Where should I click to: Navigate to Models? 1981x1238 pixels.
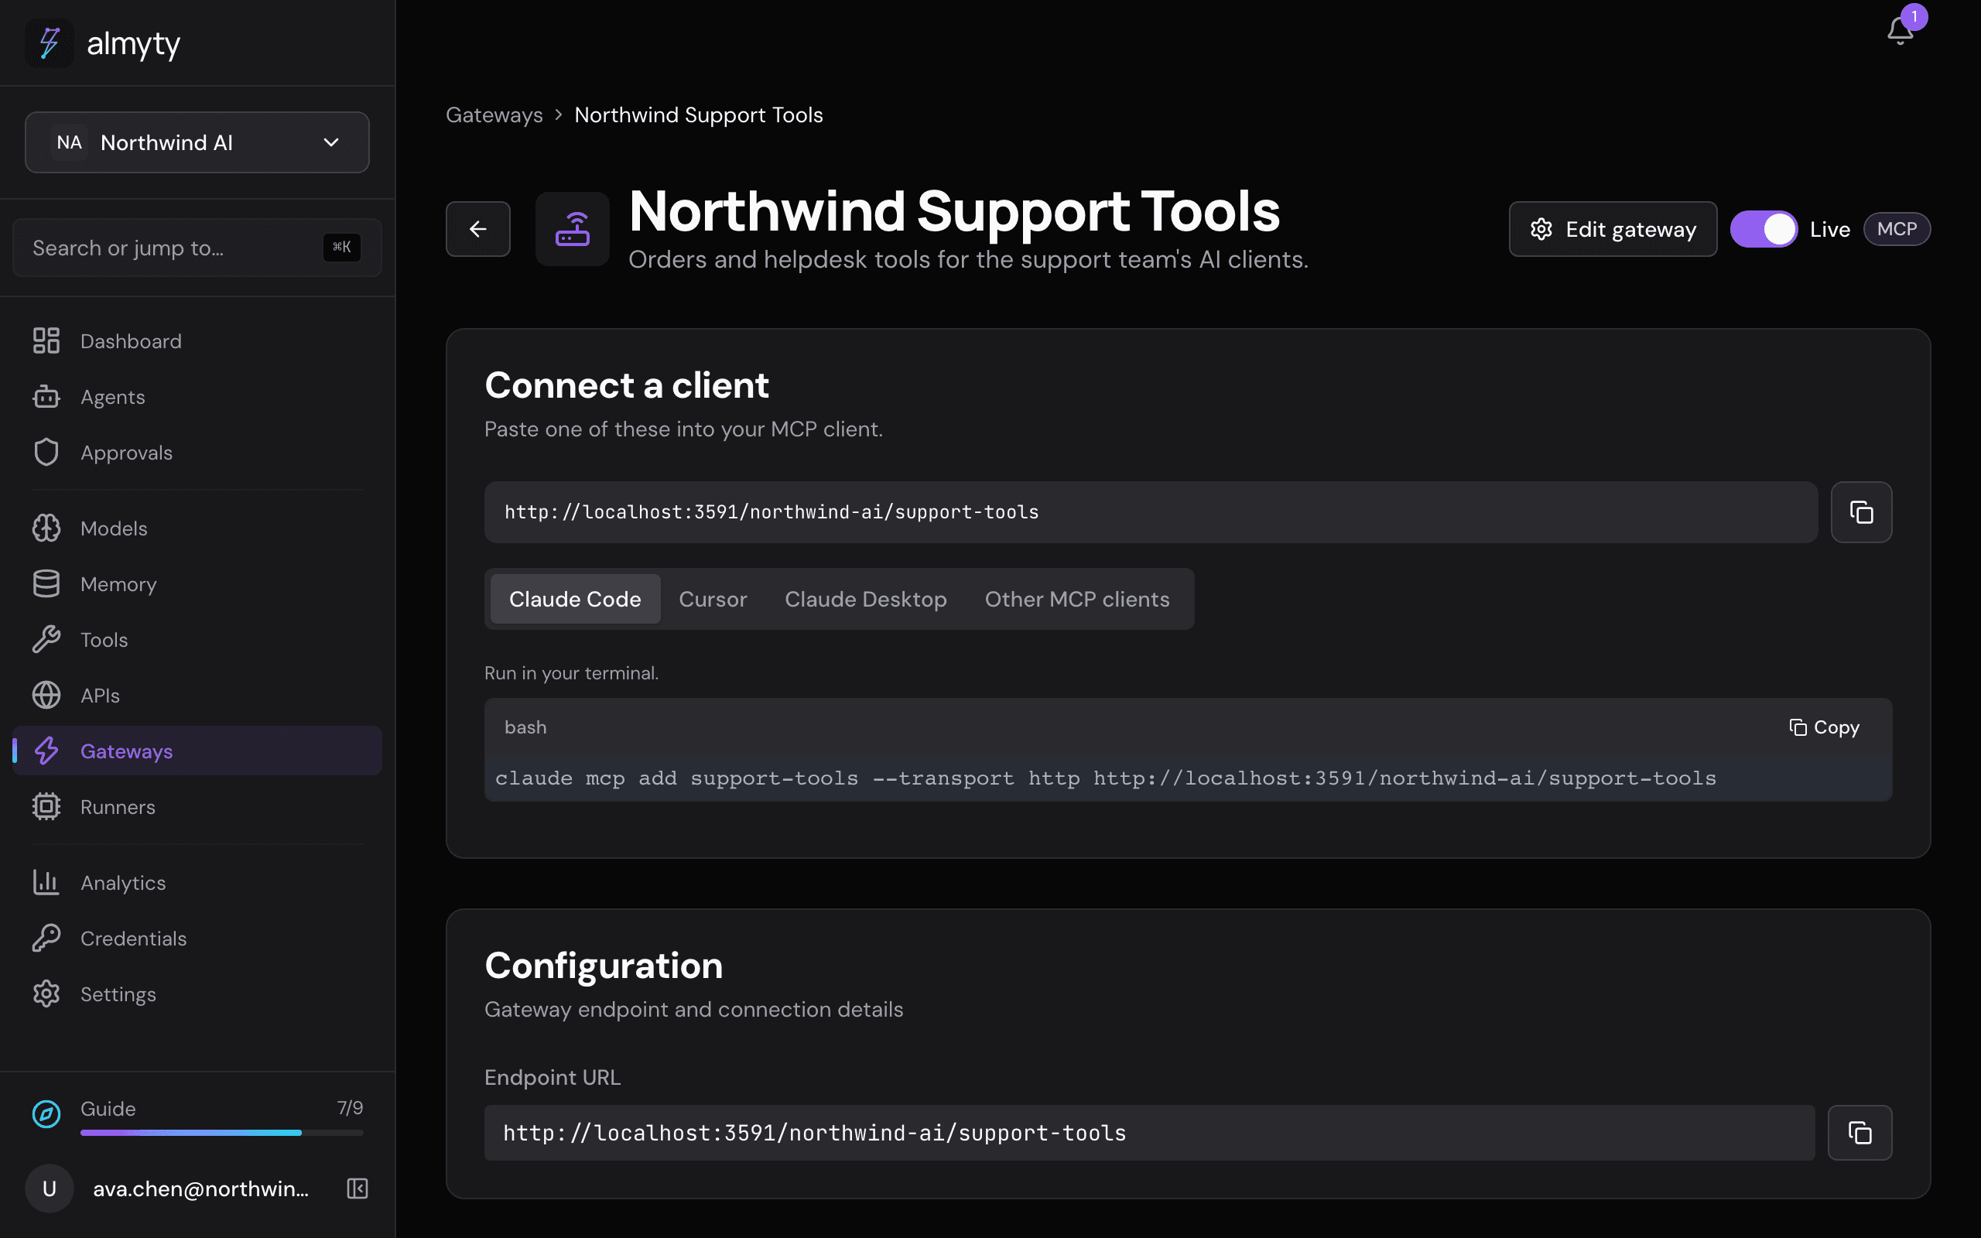click(x=197, y=528)
